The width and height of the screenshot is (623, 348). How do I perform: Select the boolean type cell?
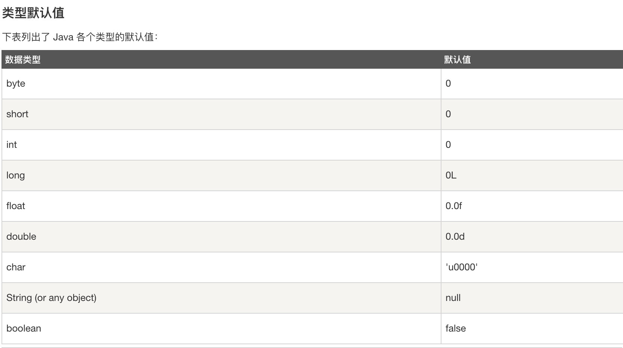tap(24, 329)
